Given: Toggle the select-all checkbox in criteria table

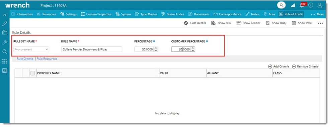Looking at the screenshot, I should click(x=32, y=73).
